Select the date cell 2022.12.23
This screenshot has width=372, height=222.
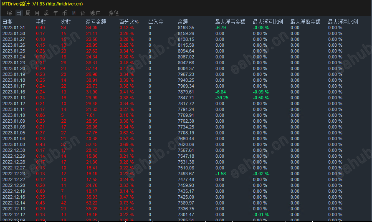(13, 174)
